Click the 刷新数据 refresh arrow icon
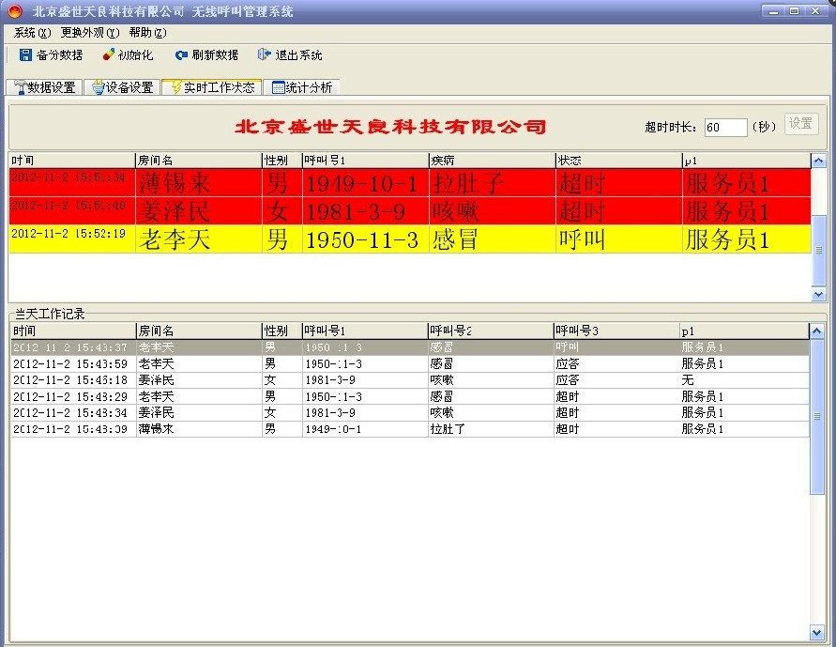The height and width of the screenshot is (647, 836). point(181,55)
